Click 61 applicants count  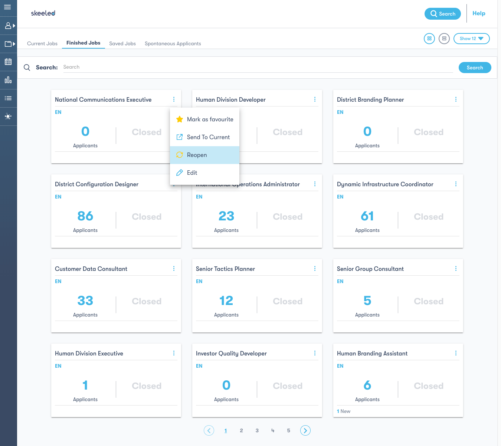pos(367,216)
